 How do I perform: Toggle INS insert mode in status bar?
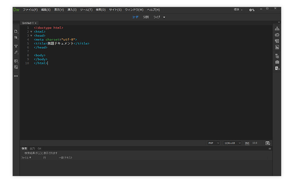(x=247, y=143)
